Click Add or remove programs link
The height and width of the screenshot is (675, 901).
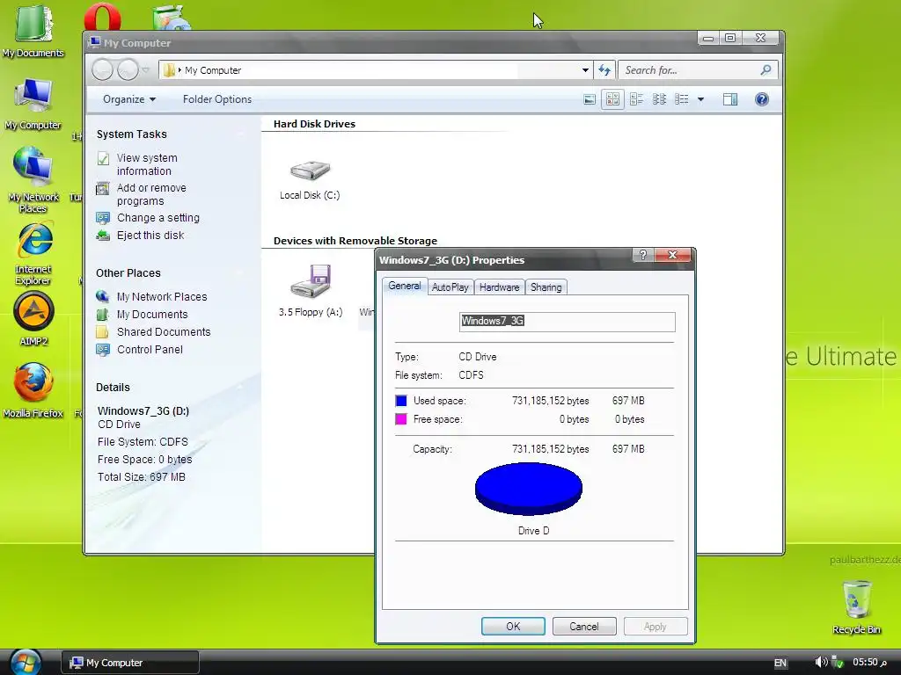(151, 194)
